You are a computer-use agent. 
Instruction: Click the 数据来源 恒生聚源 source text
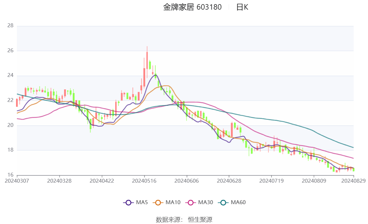point(184,219)
